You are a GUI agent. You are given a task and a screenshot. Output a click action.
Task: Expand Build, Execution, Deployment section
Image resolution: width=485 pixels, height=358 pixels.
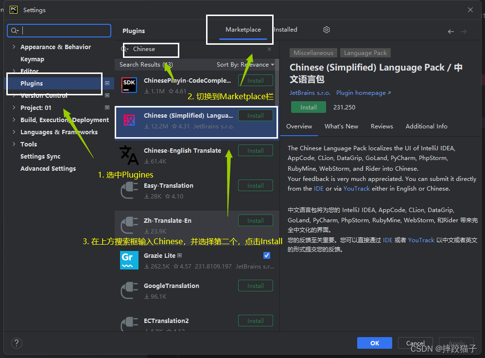coord(14,120)
